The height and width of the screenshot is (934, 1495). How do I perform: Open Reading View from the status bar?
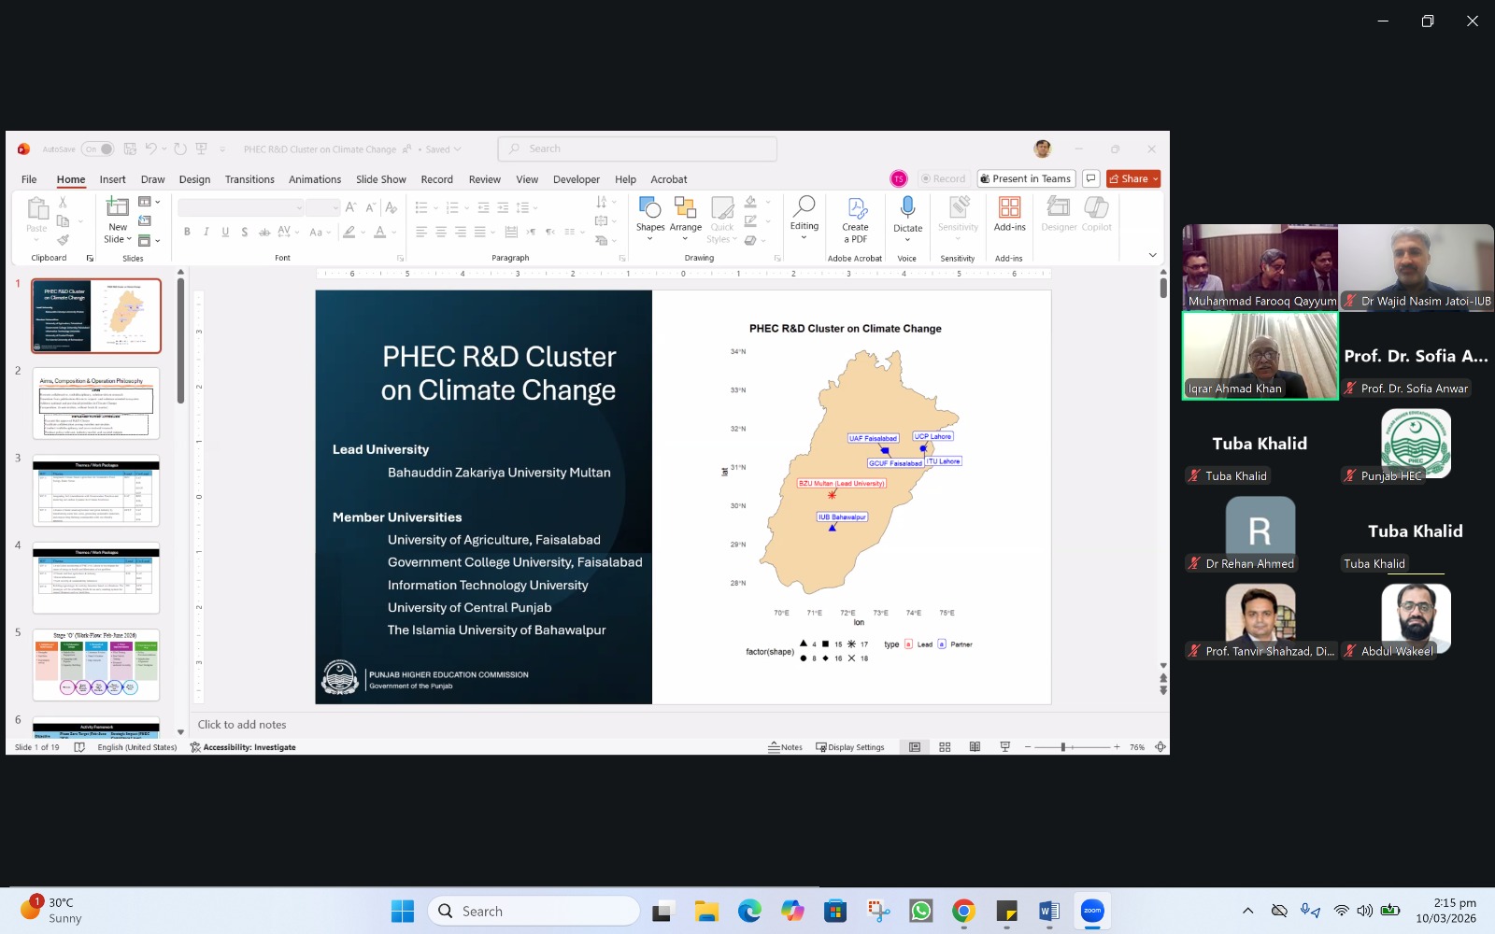[975, 747]
